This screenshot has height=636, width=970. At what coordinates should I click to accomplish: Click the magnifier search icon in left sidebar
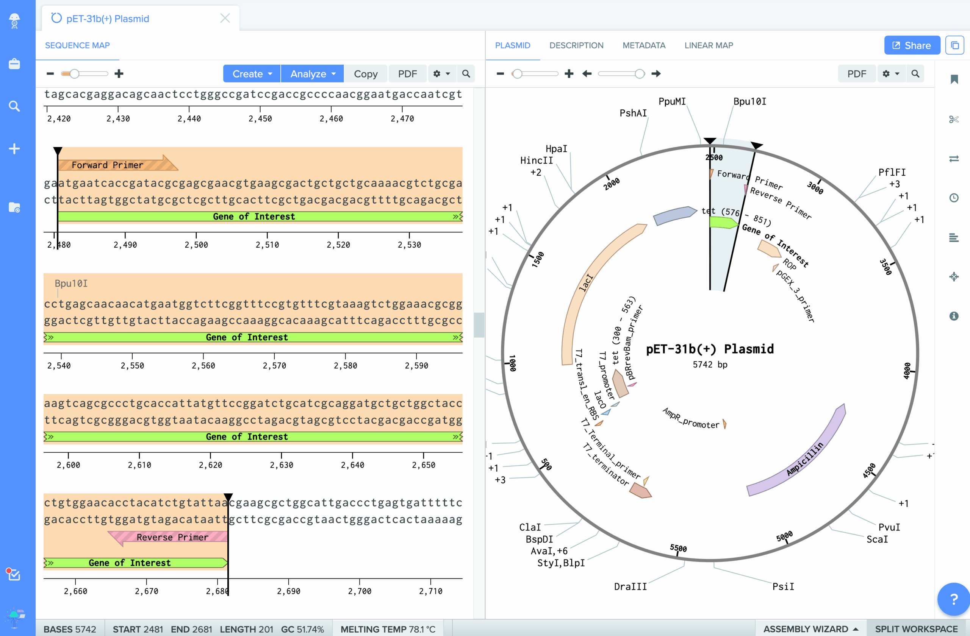tap(14, 106)
